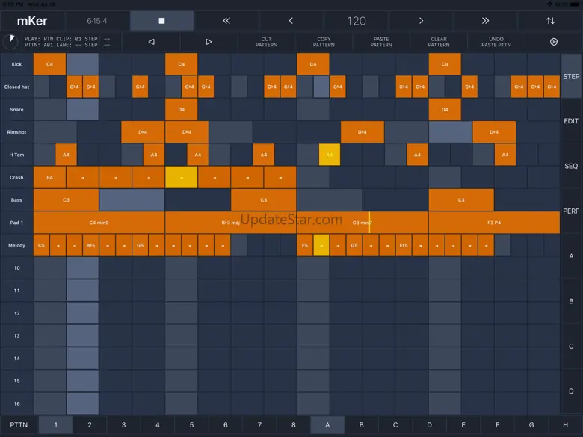Click Undo Paste Pttn

click(496, 42)
